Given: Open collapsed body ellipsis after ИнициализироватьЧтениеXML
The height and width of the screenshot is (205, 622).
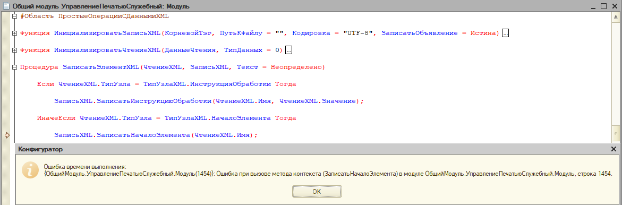Looking at the screenshot, I should click(289, 50).
